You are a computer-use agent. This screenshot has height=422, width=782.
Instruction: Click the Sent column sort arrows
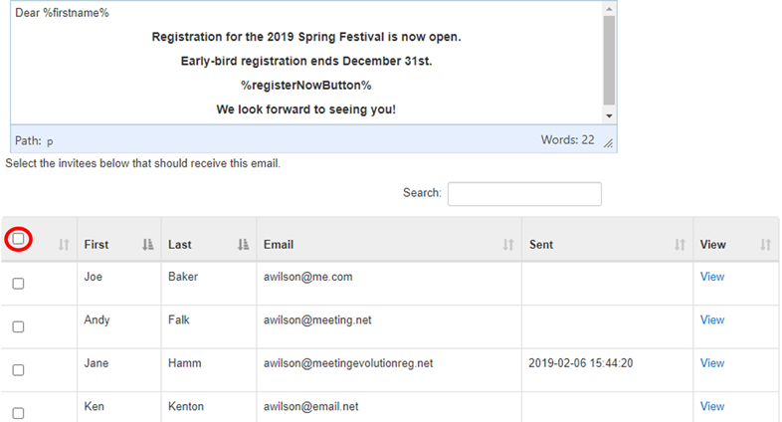tap(681, 245)
